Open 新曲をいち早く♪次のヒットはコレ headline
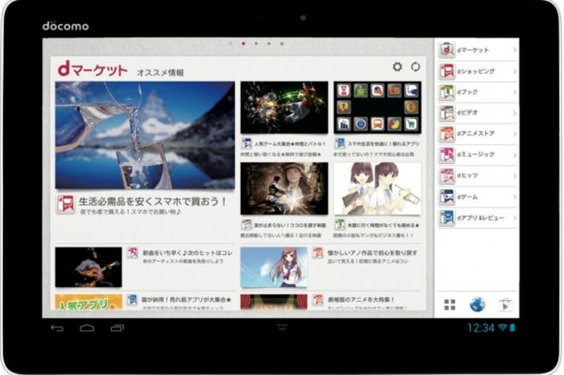The width and height of the screenshot is (564, 375). [187, 253]
